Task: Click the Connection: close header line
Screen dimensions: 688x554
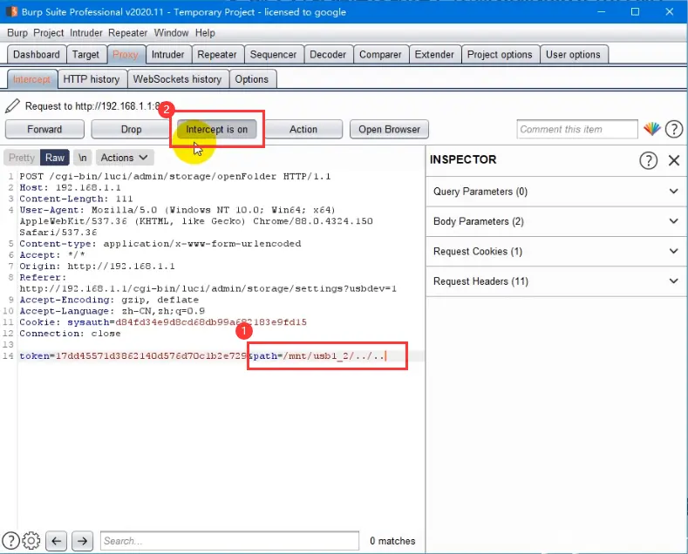Action: point(70,334)
